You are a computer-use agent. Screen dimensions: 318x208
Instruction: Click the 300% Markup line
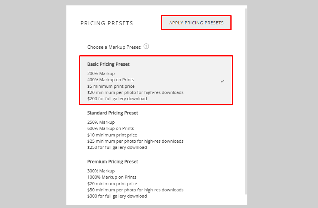[x=101, y=171]
